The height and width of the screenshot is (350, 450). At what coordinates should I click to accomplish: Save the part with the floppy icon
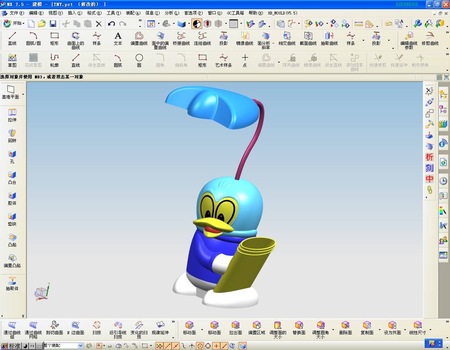tap(53, 24)
